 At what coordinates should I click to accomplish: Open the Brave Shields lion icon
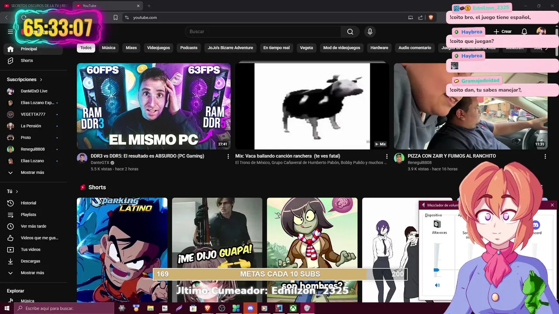431,17
